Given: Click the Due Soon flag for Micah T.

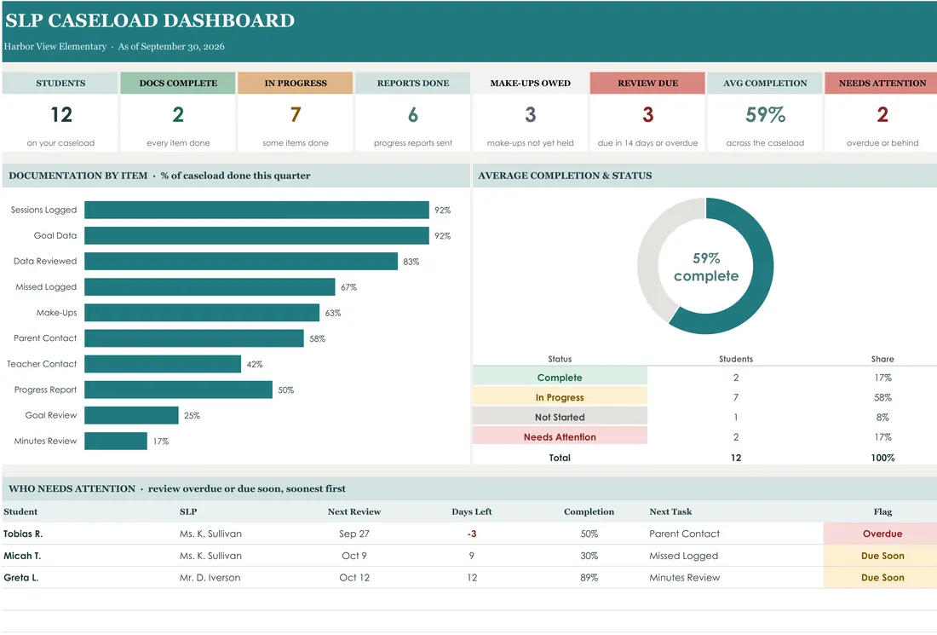Looking at the screenshot, I should click(x=880, y=556).
